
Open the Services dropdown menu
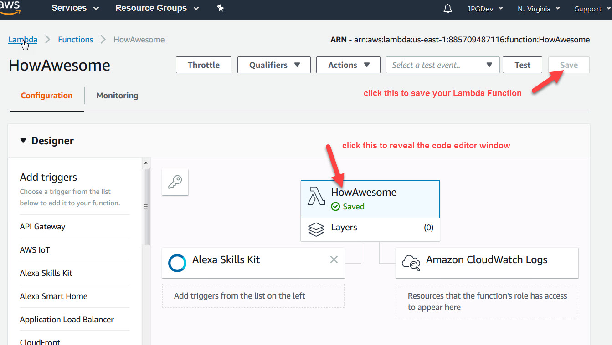[x=75, y=8]
